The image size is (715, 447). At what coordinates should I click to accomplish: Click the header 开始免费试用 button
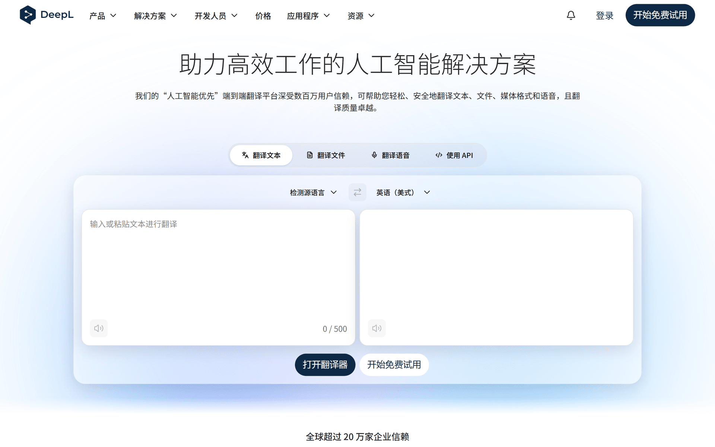660,15
